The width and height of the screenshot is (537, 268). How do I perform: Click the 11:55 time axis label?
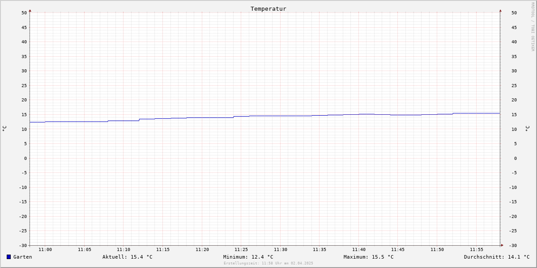pos(477,250)
